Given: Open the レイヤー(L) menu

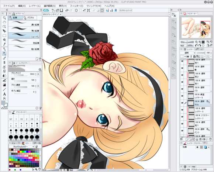Looking at the screenshot, I should click(x=35, y=6).
